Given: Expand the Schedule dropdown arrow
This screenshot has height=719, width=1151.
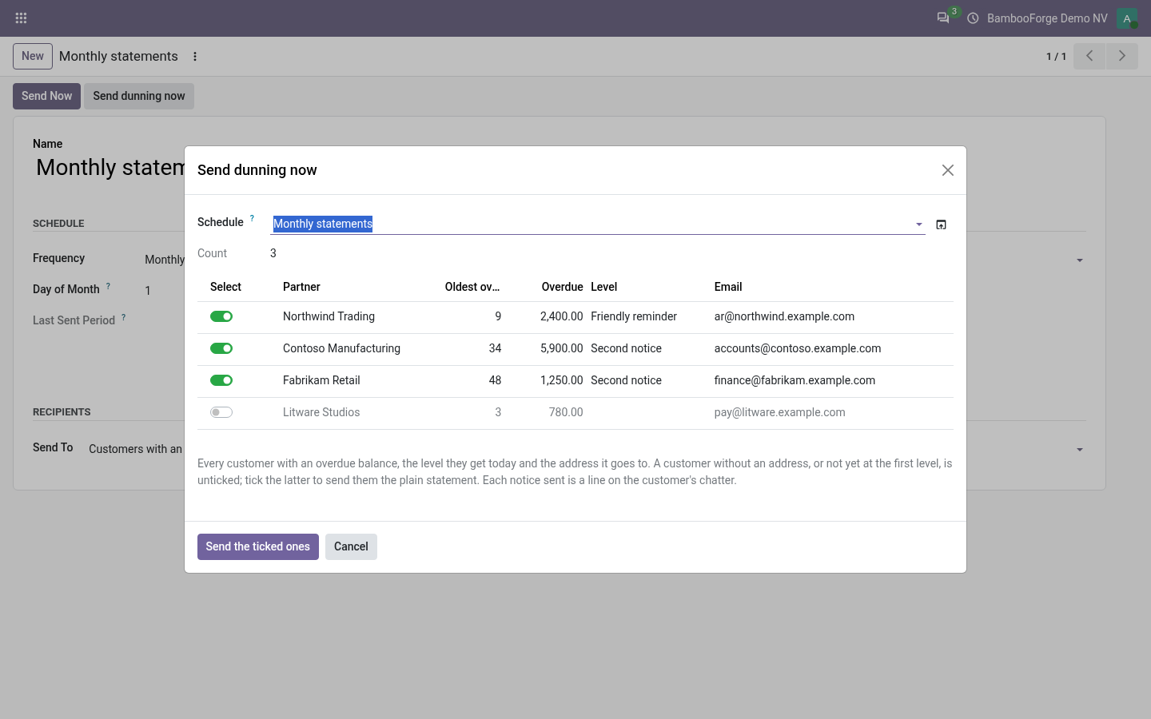Looking at the screenshot, I should point(919,224).
